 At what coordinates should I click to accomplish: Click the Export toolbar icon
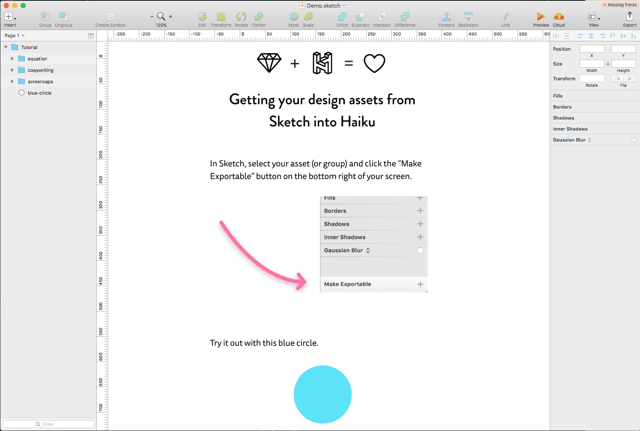pyautogui.click(x=629, y=16)
